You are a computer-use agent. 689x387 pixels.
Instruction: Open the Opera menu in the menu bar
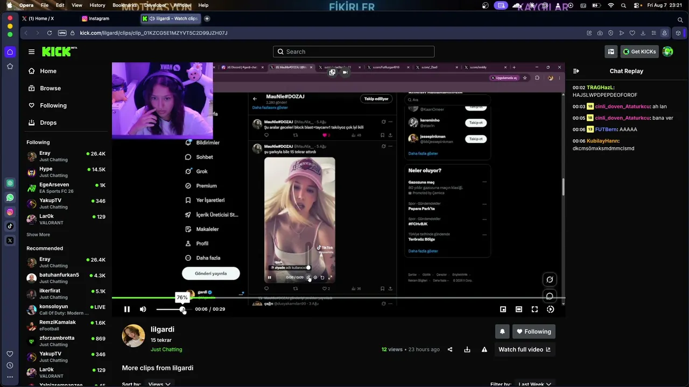[26, 5]
